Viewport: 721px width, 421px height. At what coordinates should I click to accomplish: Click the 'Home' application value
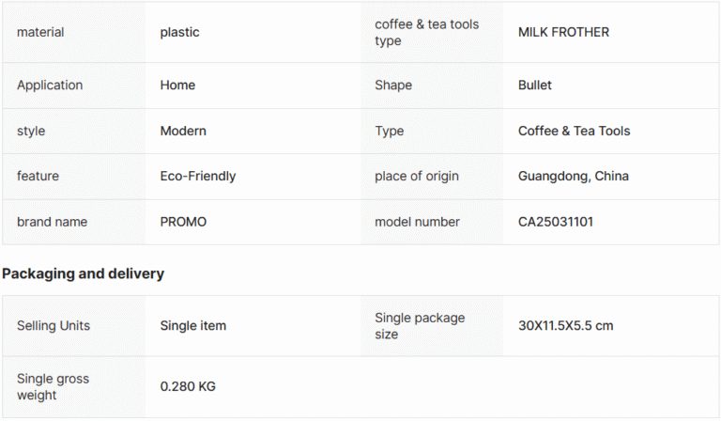177,86
